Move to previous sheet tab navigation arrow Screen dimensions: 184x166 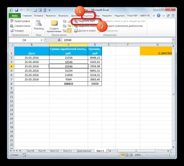[14, 151]
